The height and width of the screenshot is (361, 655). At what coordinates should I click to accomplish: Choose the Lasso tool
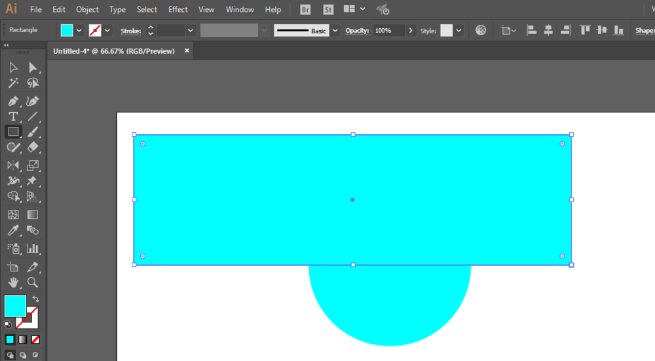[x=33, y=83]
